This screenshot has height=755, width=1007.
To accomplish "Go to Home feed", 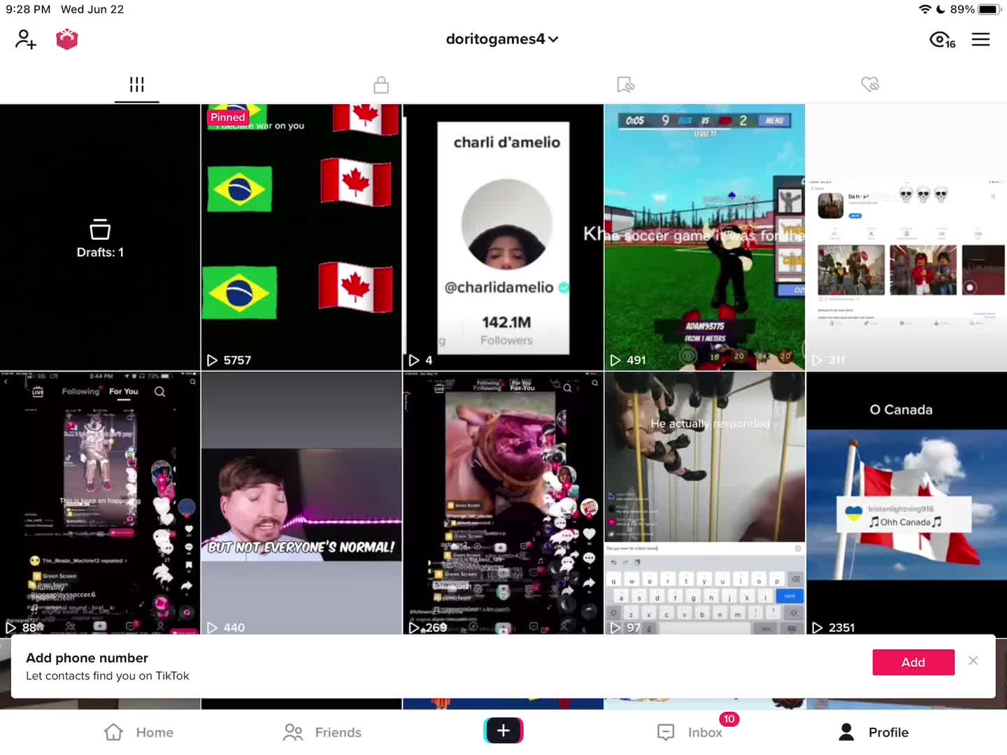I will (x=138, y=732).
